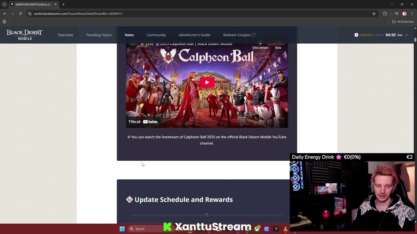
Task: Open the Adventurer's Guide menu
Action: (x=194, y=35)
